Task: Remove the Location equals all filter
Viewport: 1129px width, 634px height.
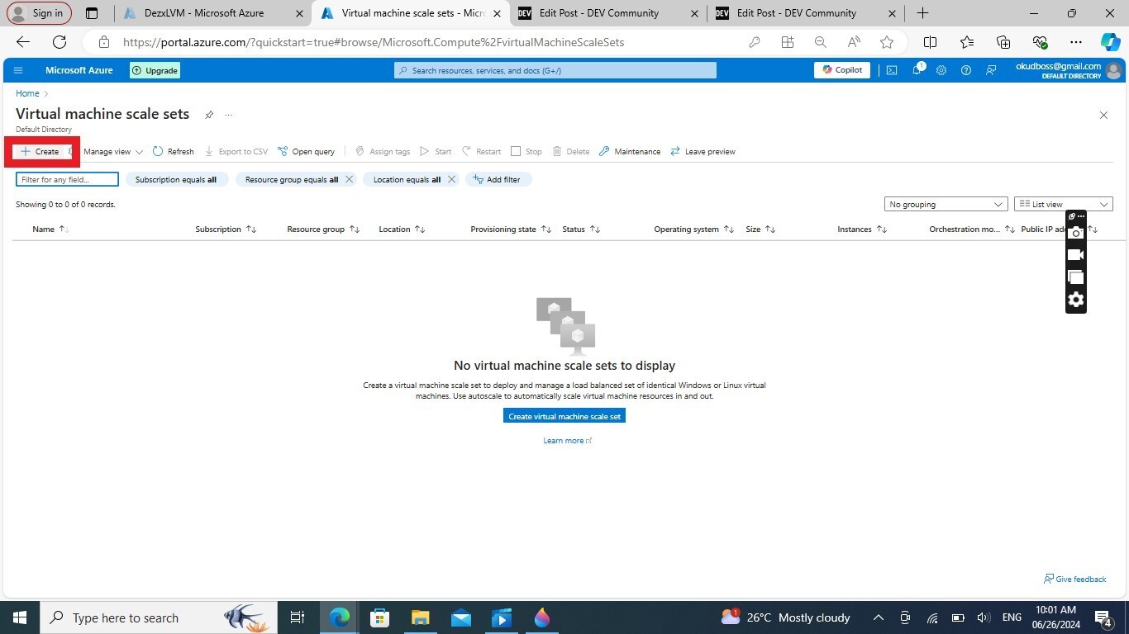Action: tap(451, 179)
